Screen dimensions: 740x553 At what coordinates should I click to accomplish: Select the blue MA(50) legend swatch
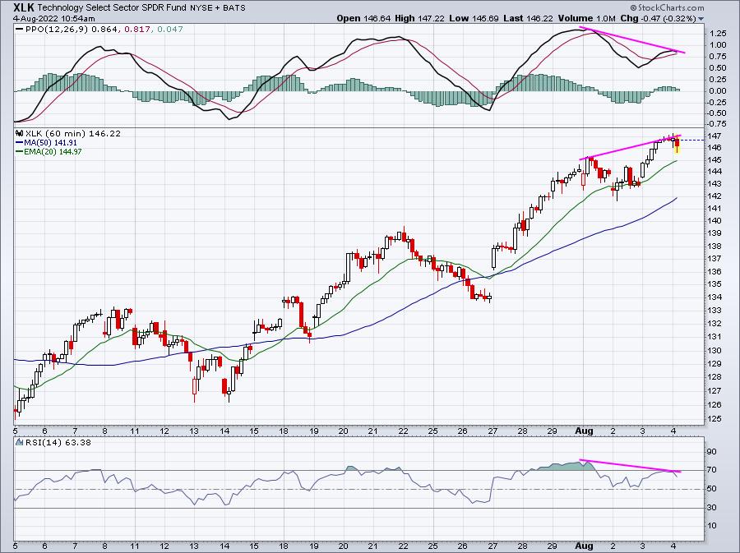[20, 142]
